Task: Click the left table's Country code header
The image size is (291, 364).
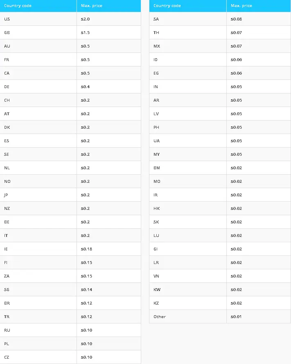Action: (38, 6)
